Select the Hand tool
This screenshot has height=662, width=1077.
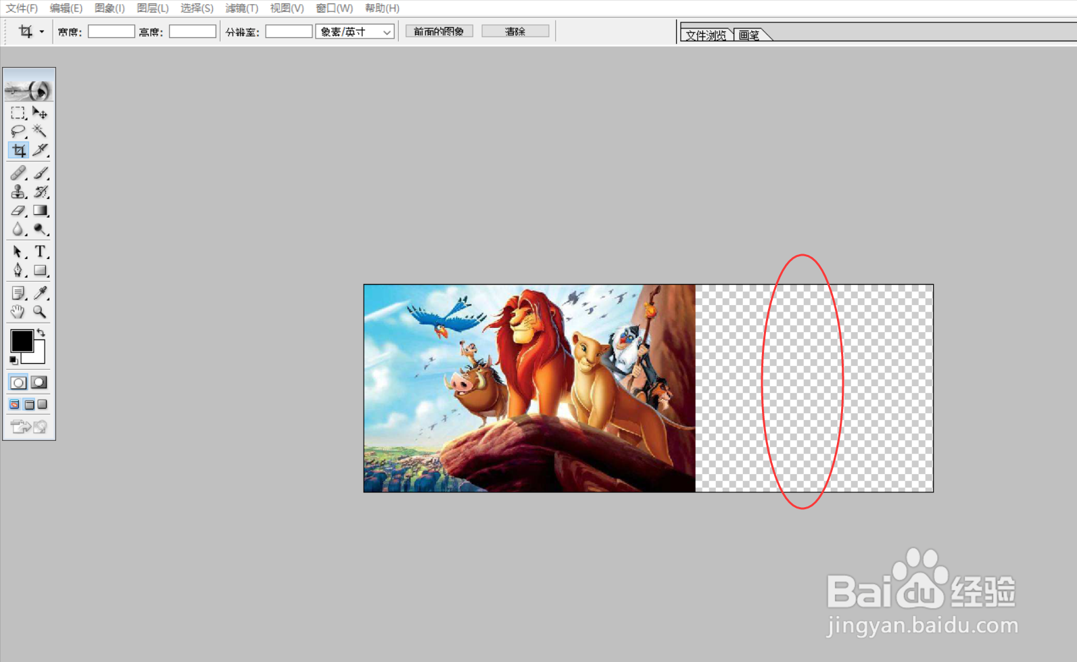click(x=18, y=312)
